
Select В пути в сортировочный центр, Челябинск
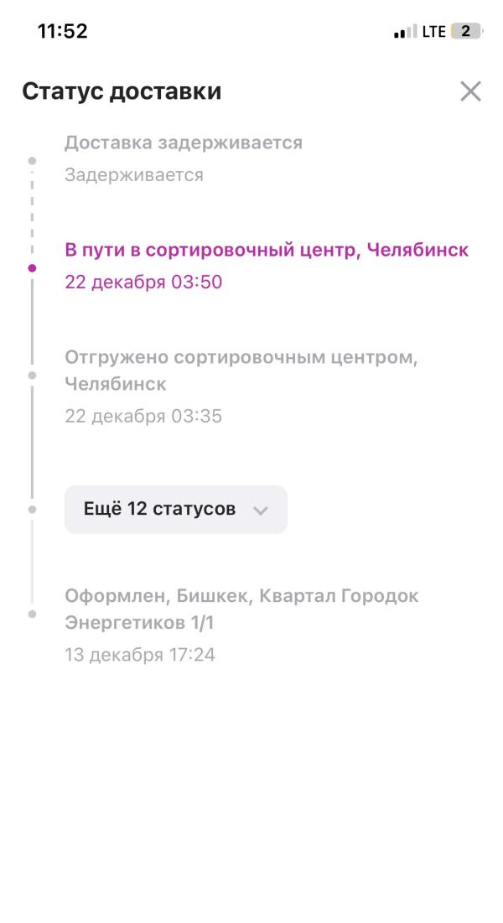[x=267, y=250]
